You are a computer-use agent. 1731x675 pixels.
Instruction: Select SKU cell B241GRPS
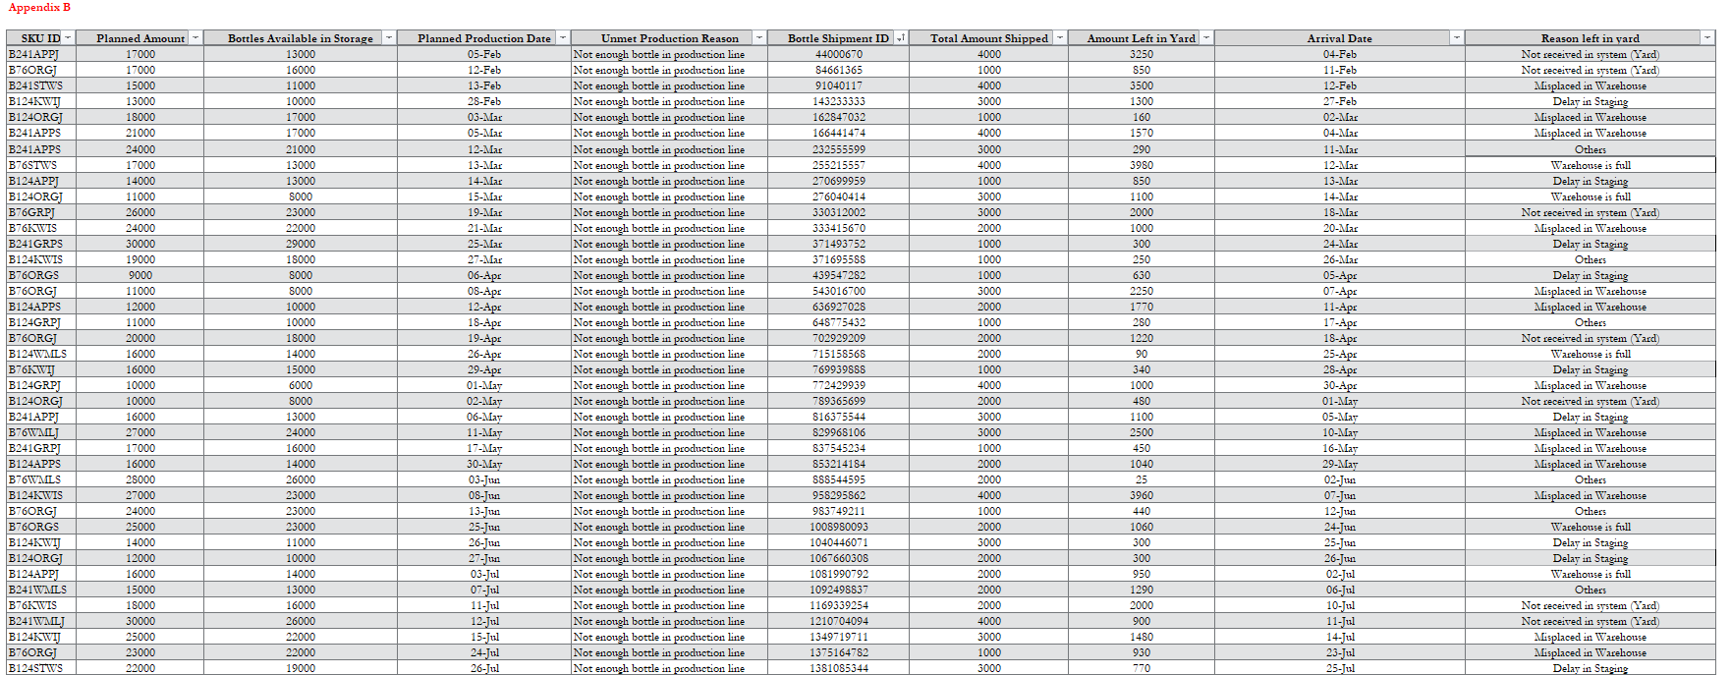(41, 244)
